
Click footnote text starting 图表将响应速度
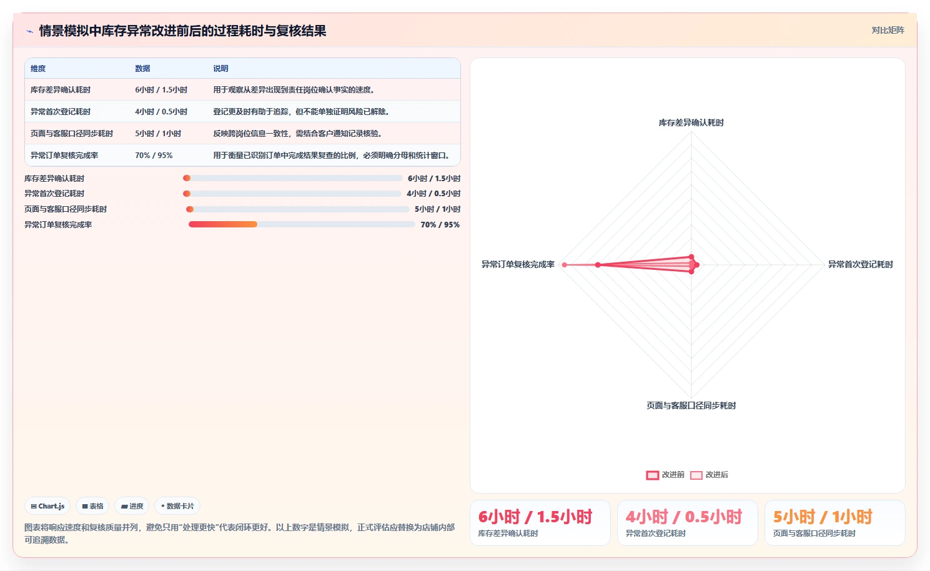point(240,534)
